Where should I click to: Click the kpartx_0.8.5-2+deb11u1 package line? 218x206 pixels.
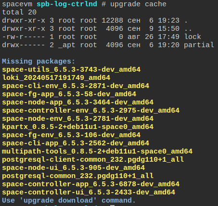coord(77,127)
